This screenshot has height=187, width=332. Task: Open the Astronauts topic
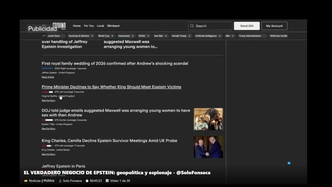(x=124, y=36)
